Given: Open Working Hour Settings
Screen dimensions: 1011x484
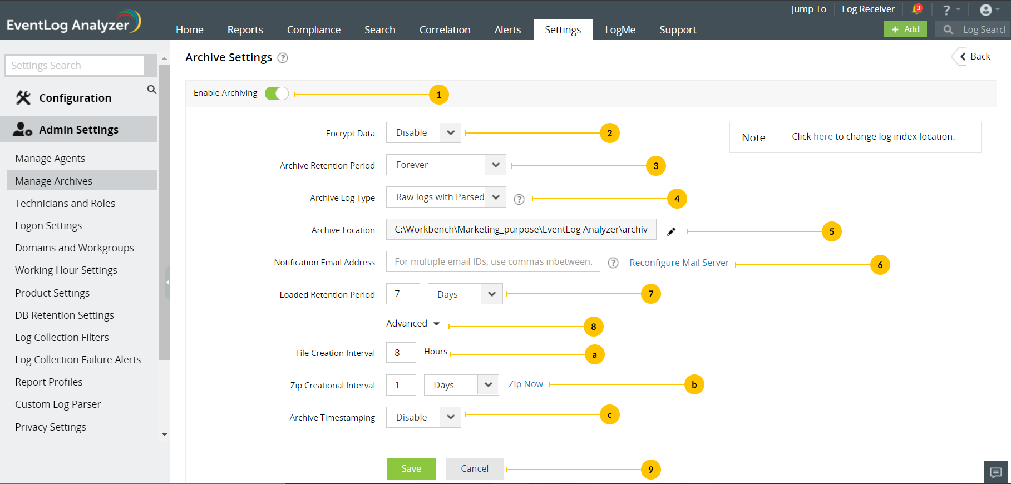Looking at the screenshot, I should coord(66,270).
